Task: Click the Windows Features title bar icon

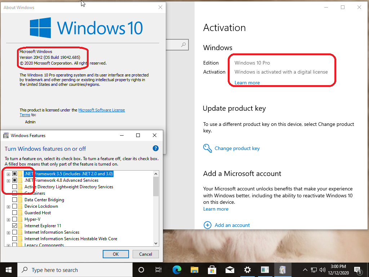Action: [6, 136]
